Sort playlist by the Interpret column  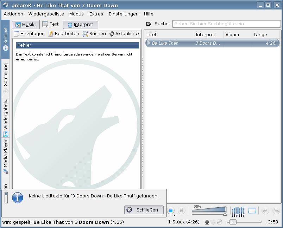[209, 34]
